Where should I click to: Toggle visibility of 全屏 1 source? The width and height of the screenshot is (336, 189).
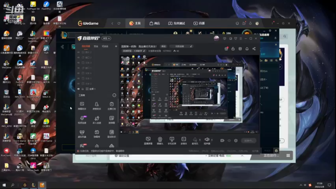[79, 89]
